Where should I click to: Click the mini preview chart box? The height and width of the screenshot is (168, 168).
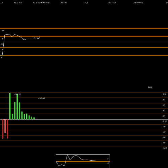(83, 161)
